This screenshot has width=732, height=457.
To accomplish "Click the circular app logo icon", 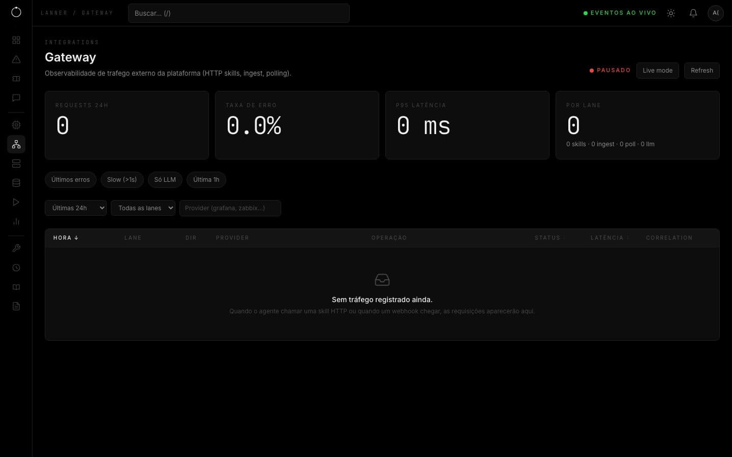I will click(x=16, y=12).
